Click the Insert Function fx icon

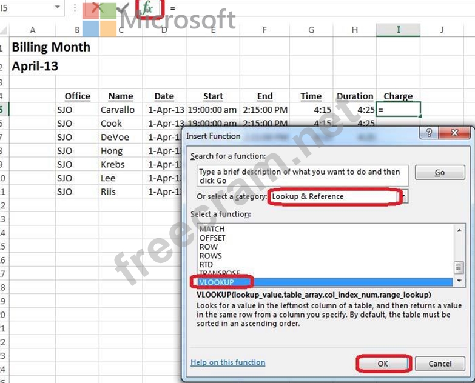pyautogui.click(x=147, y=7)
